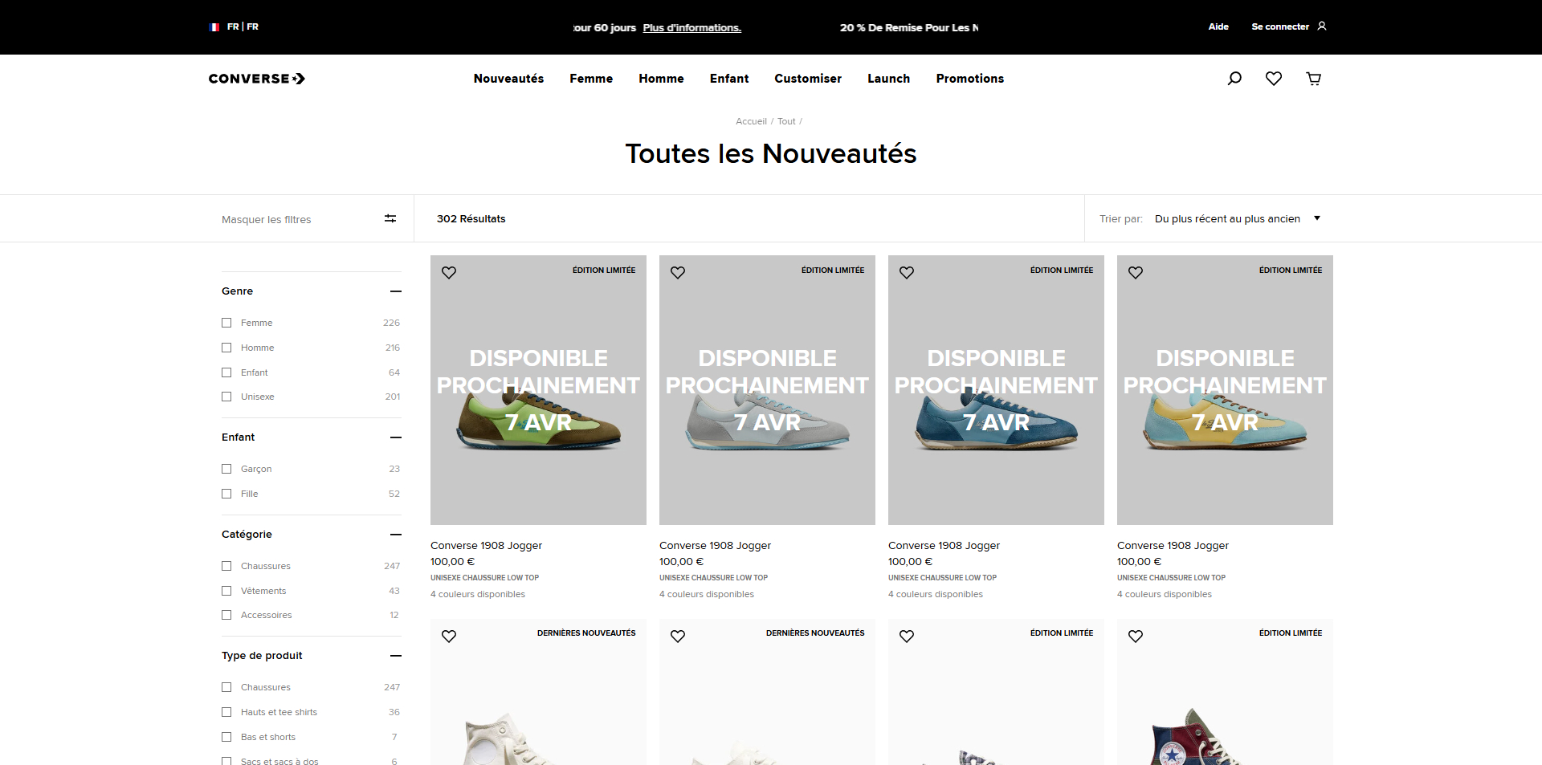This screenshot has width=1542, height=765.
Task: Collapse the Type de produit section
Action: pyautogui.click(x=395, y=656)
